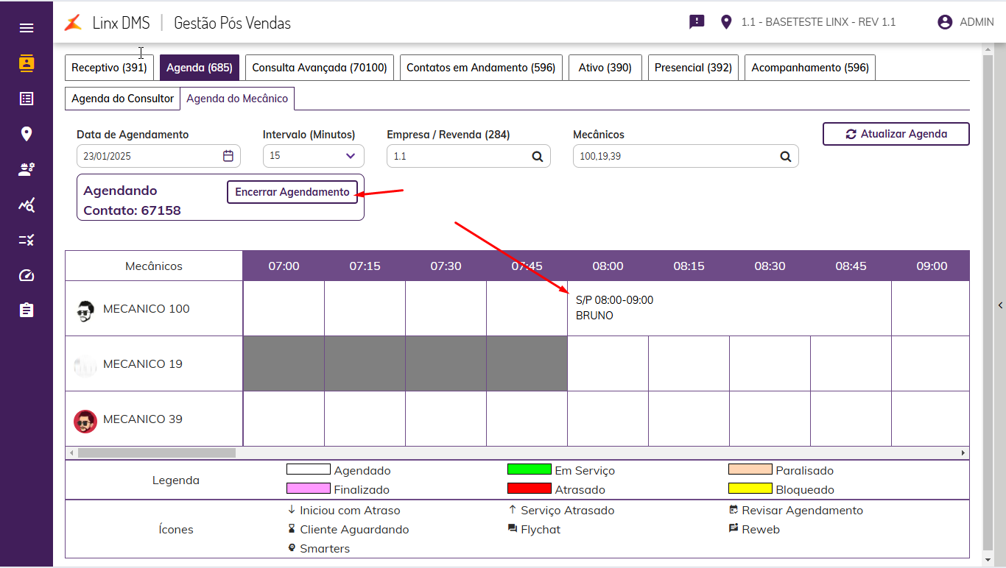Click the search icon in Empresa / Revenda
Viewport: 1006px width, 568px height.
tap(538, 156)
